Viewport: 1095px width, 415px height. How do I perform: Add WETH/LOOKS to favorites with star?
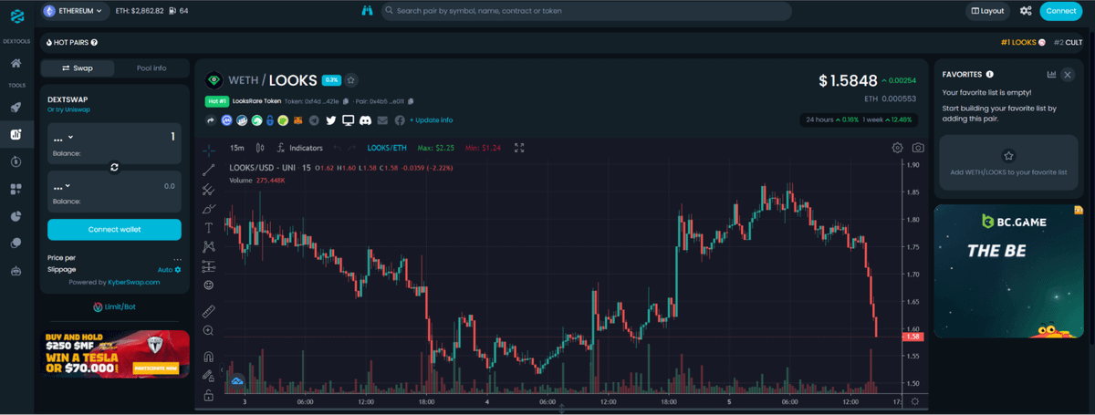tap(351, 80)
